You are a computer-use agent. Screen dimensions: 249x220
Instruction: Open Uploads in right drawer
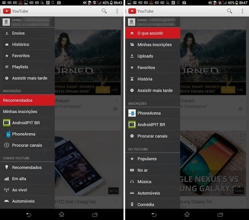point(153,56)
